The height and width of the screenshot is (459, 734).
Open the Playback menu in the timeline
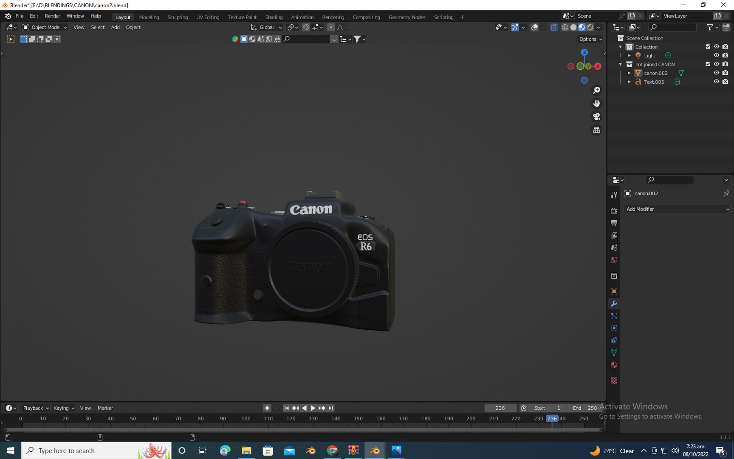click(x=36, y=408)
